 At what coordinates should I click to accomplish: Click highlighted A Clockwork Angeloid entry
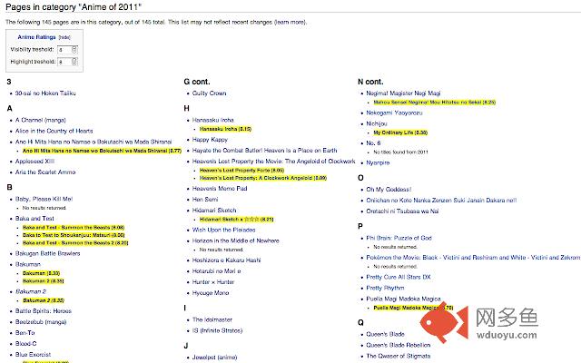263,178
